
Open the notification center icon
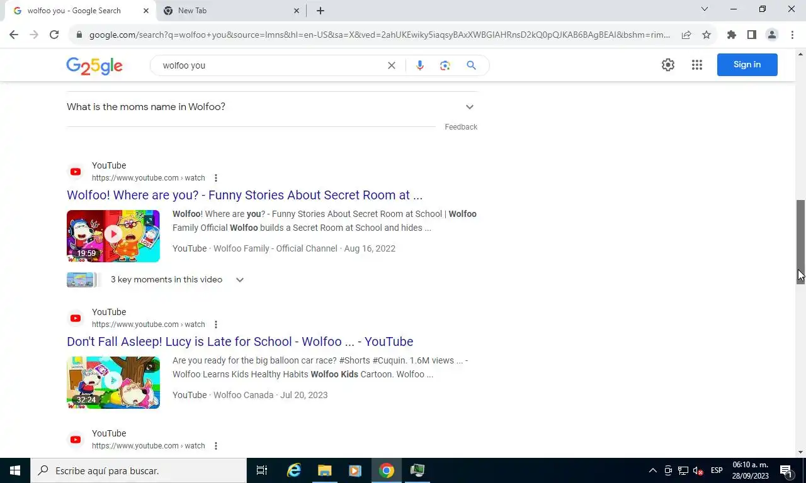[x=786, y=470]
